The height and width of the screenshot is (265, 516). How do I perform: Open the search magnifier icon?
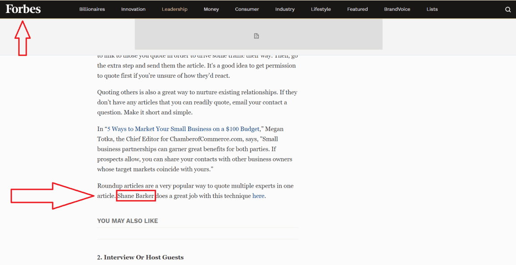[x=508, y=9]
